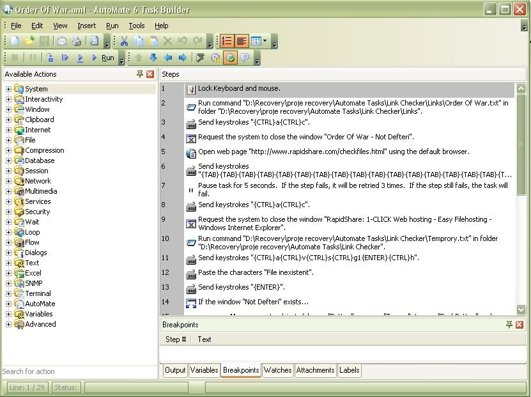Expand the Internet actions folder
The width and height of the screenshot is (531, 397).
pos(8,130)
